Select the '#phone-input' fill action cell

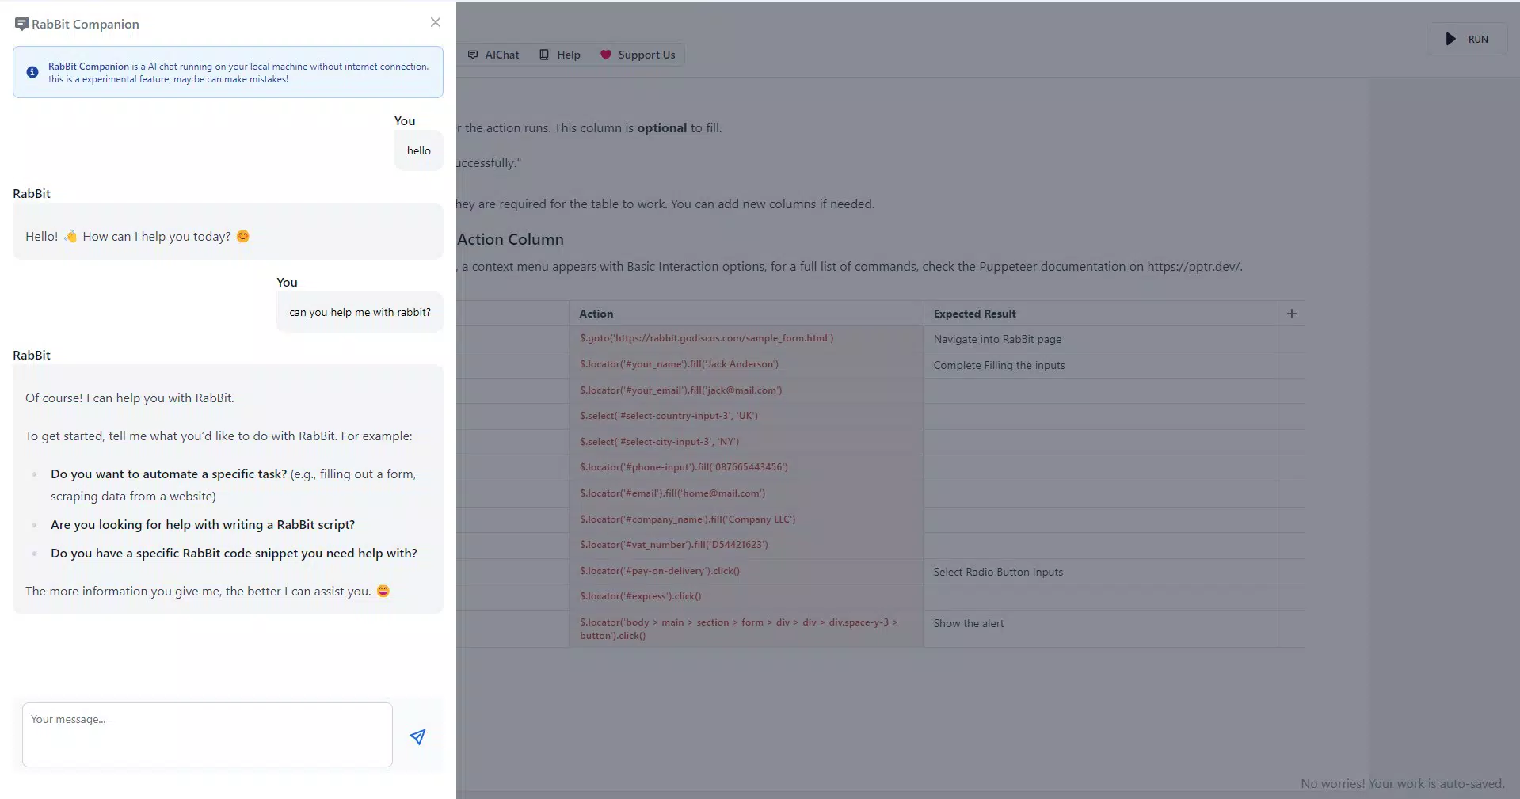point(746,468)
